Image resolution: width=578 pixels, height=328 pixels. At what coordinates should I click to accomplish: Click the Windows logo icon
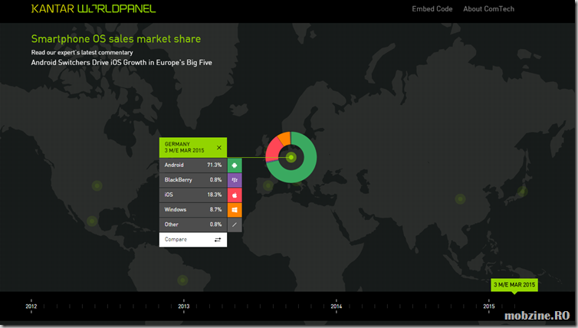(235, 210)
